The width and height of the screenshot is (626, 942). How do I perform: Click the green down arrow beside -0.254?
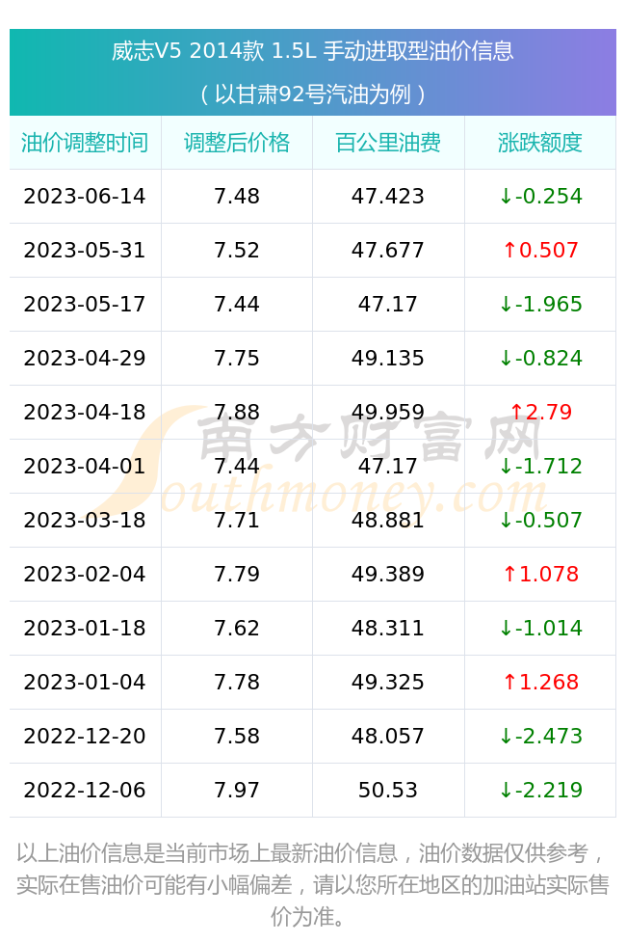506,197
